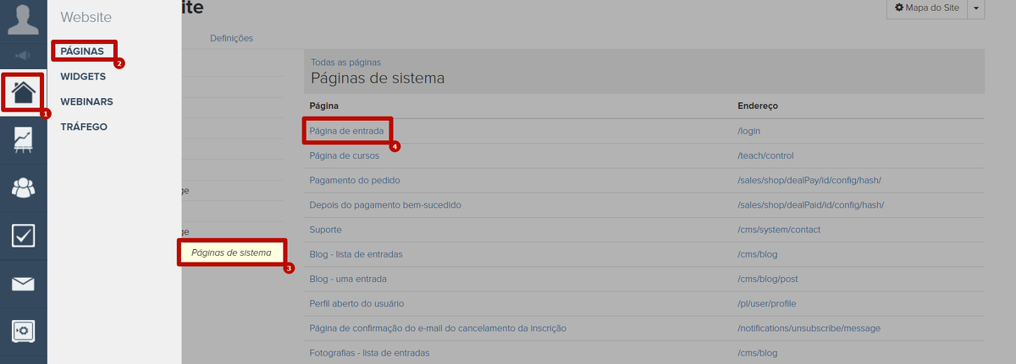Click the Mapa do Site button
The image size is (1016, 364).
click(926, 8)
